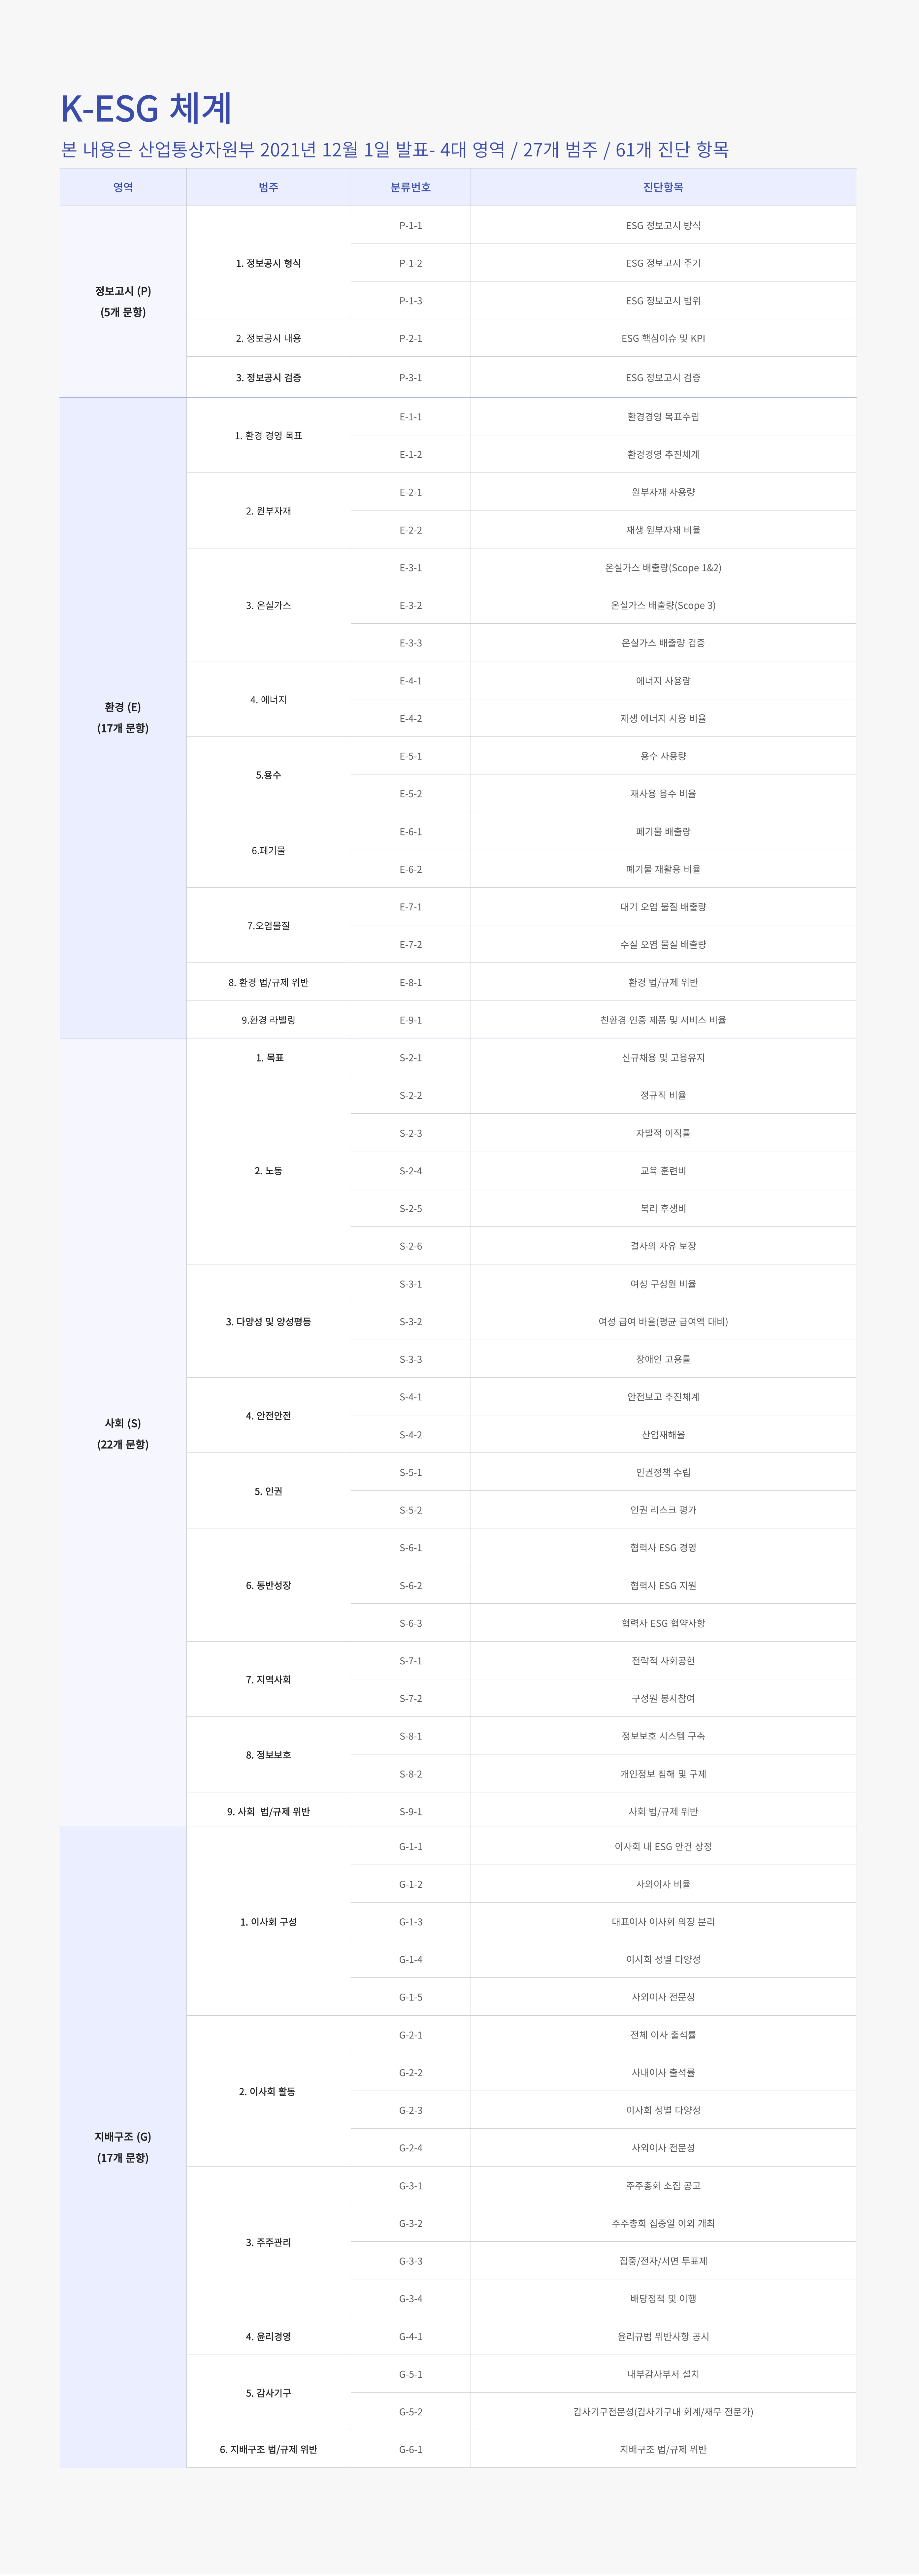Select the 영역 column header
This screenshot has height=2576, width=919.
[x=123, y=187]
